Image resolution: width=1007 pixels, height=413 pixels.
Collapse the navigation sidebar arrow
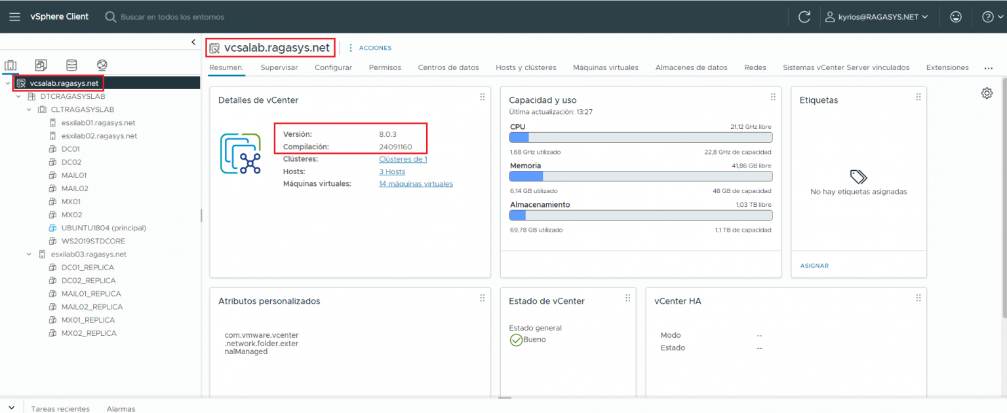point(193,42)
